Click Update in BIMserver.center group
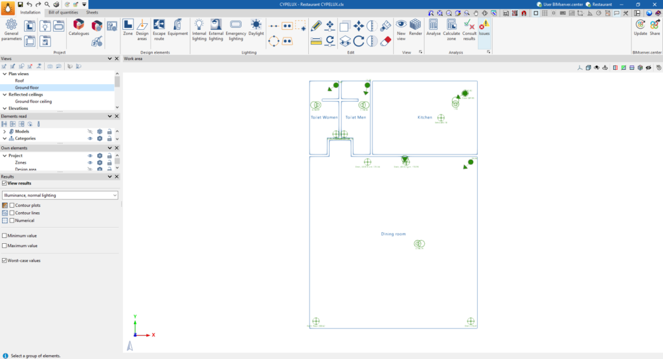Image resolution: width=663 pixels, height=359 pixels. pyautogui.click(x=640, y=29)
